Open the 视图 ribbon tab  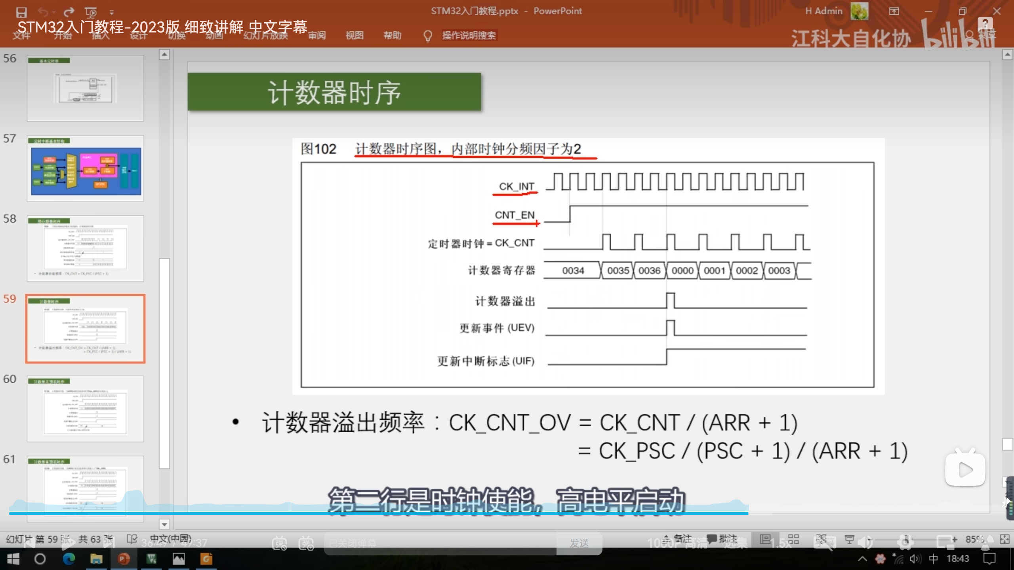click(354, 36)
